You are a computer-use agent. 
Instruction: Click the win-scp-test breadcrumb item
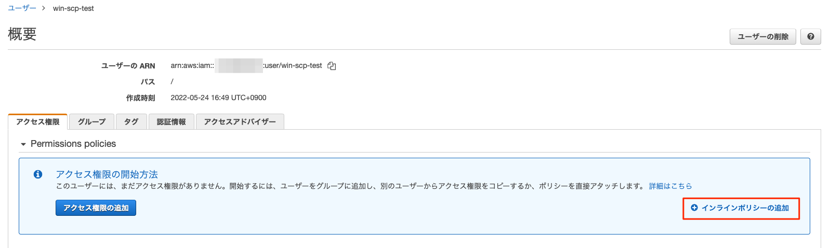(x=73, y=8)
